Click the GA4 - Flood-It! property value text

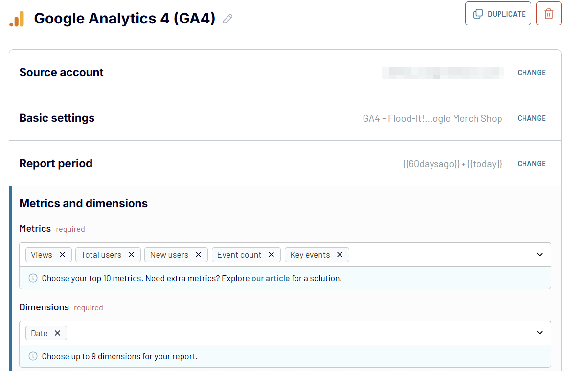tap(432, 118)
